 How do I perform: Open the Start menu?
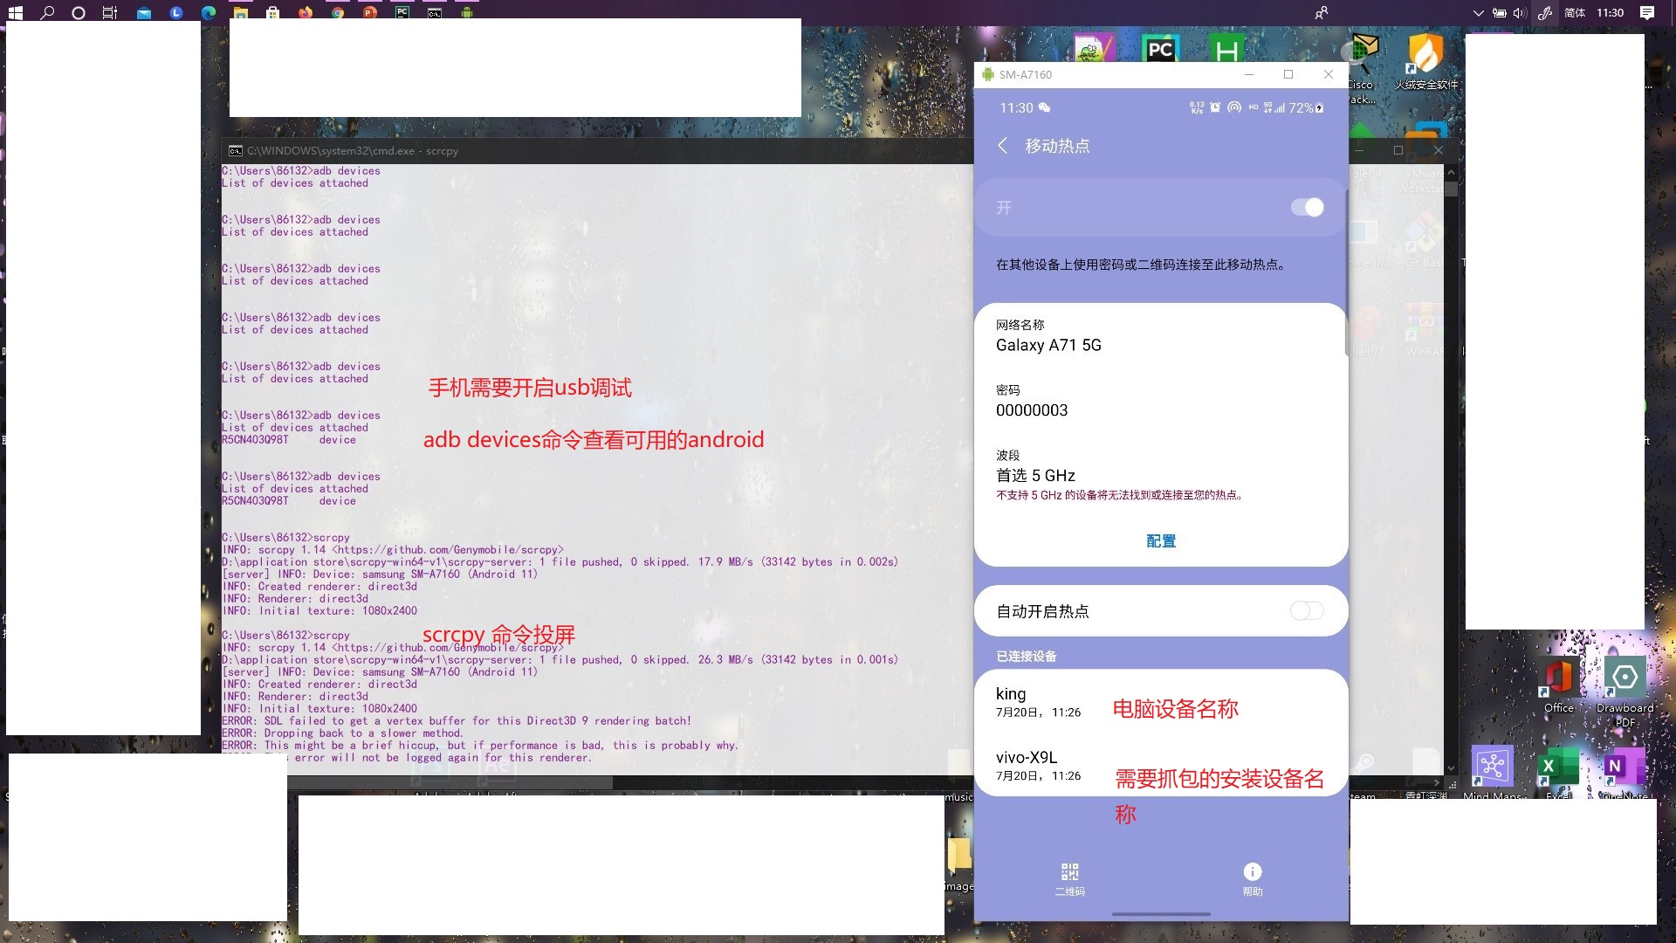[16, 13]
